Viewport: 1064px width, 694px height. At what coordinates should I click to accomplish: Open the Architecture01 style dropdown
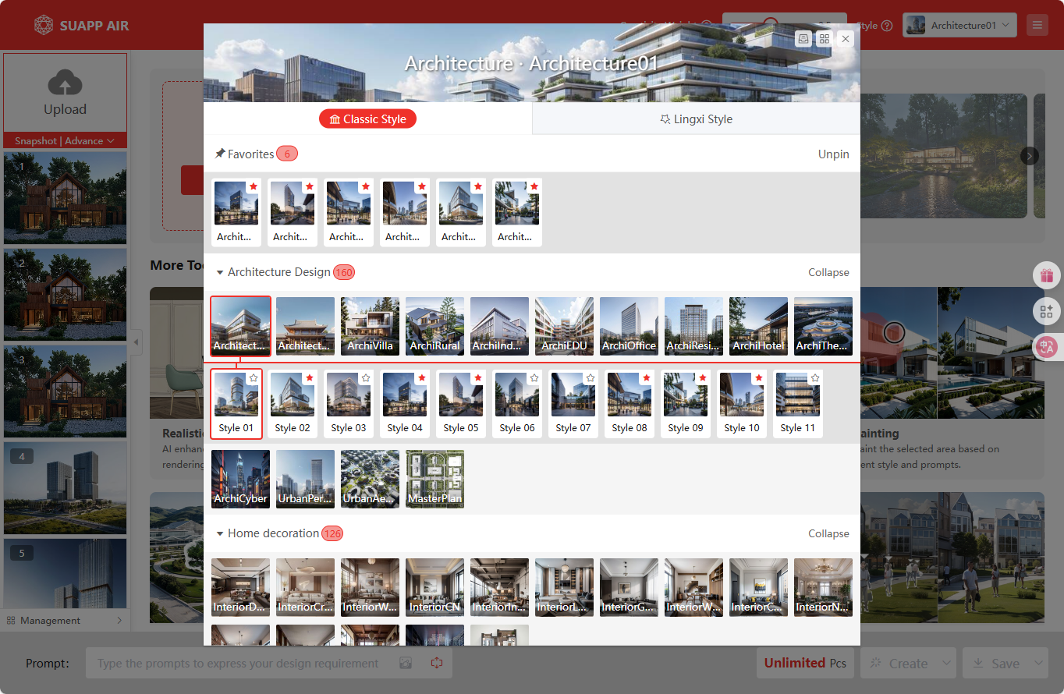[959, 25]
